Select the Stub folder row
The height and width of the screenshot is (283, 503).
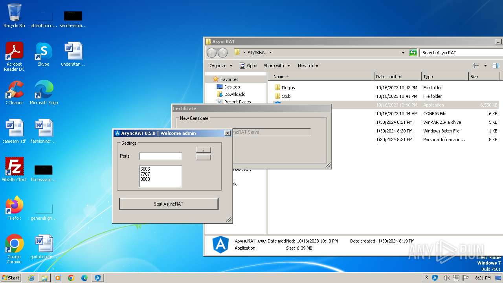tap(386, 96)
